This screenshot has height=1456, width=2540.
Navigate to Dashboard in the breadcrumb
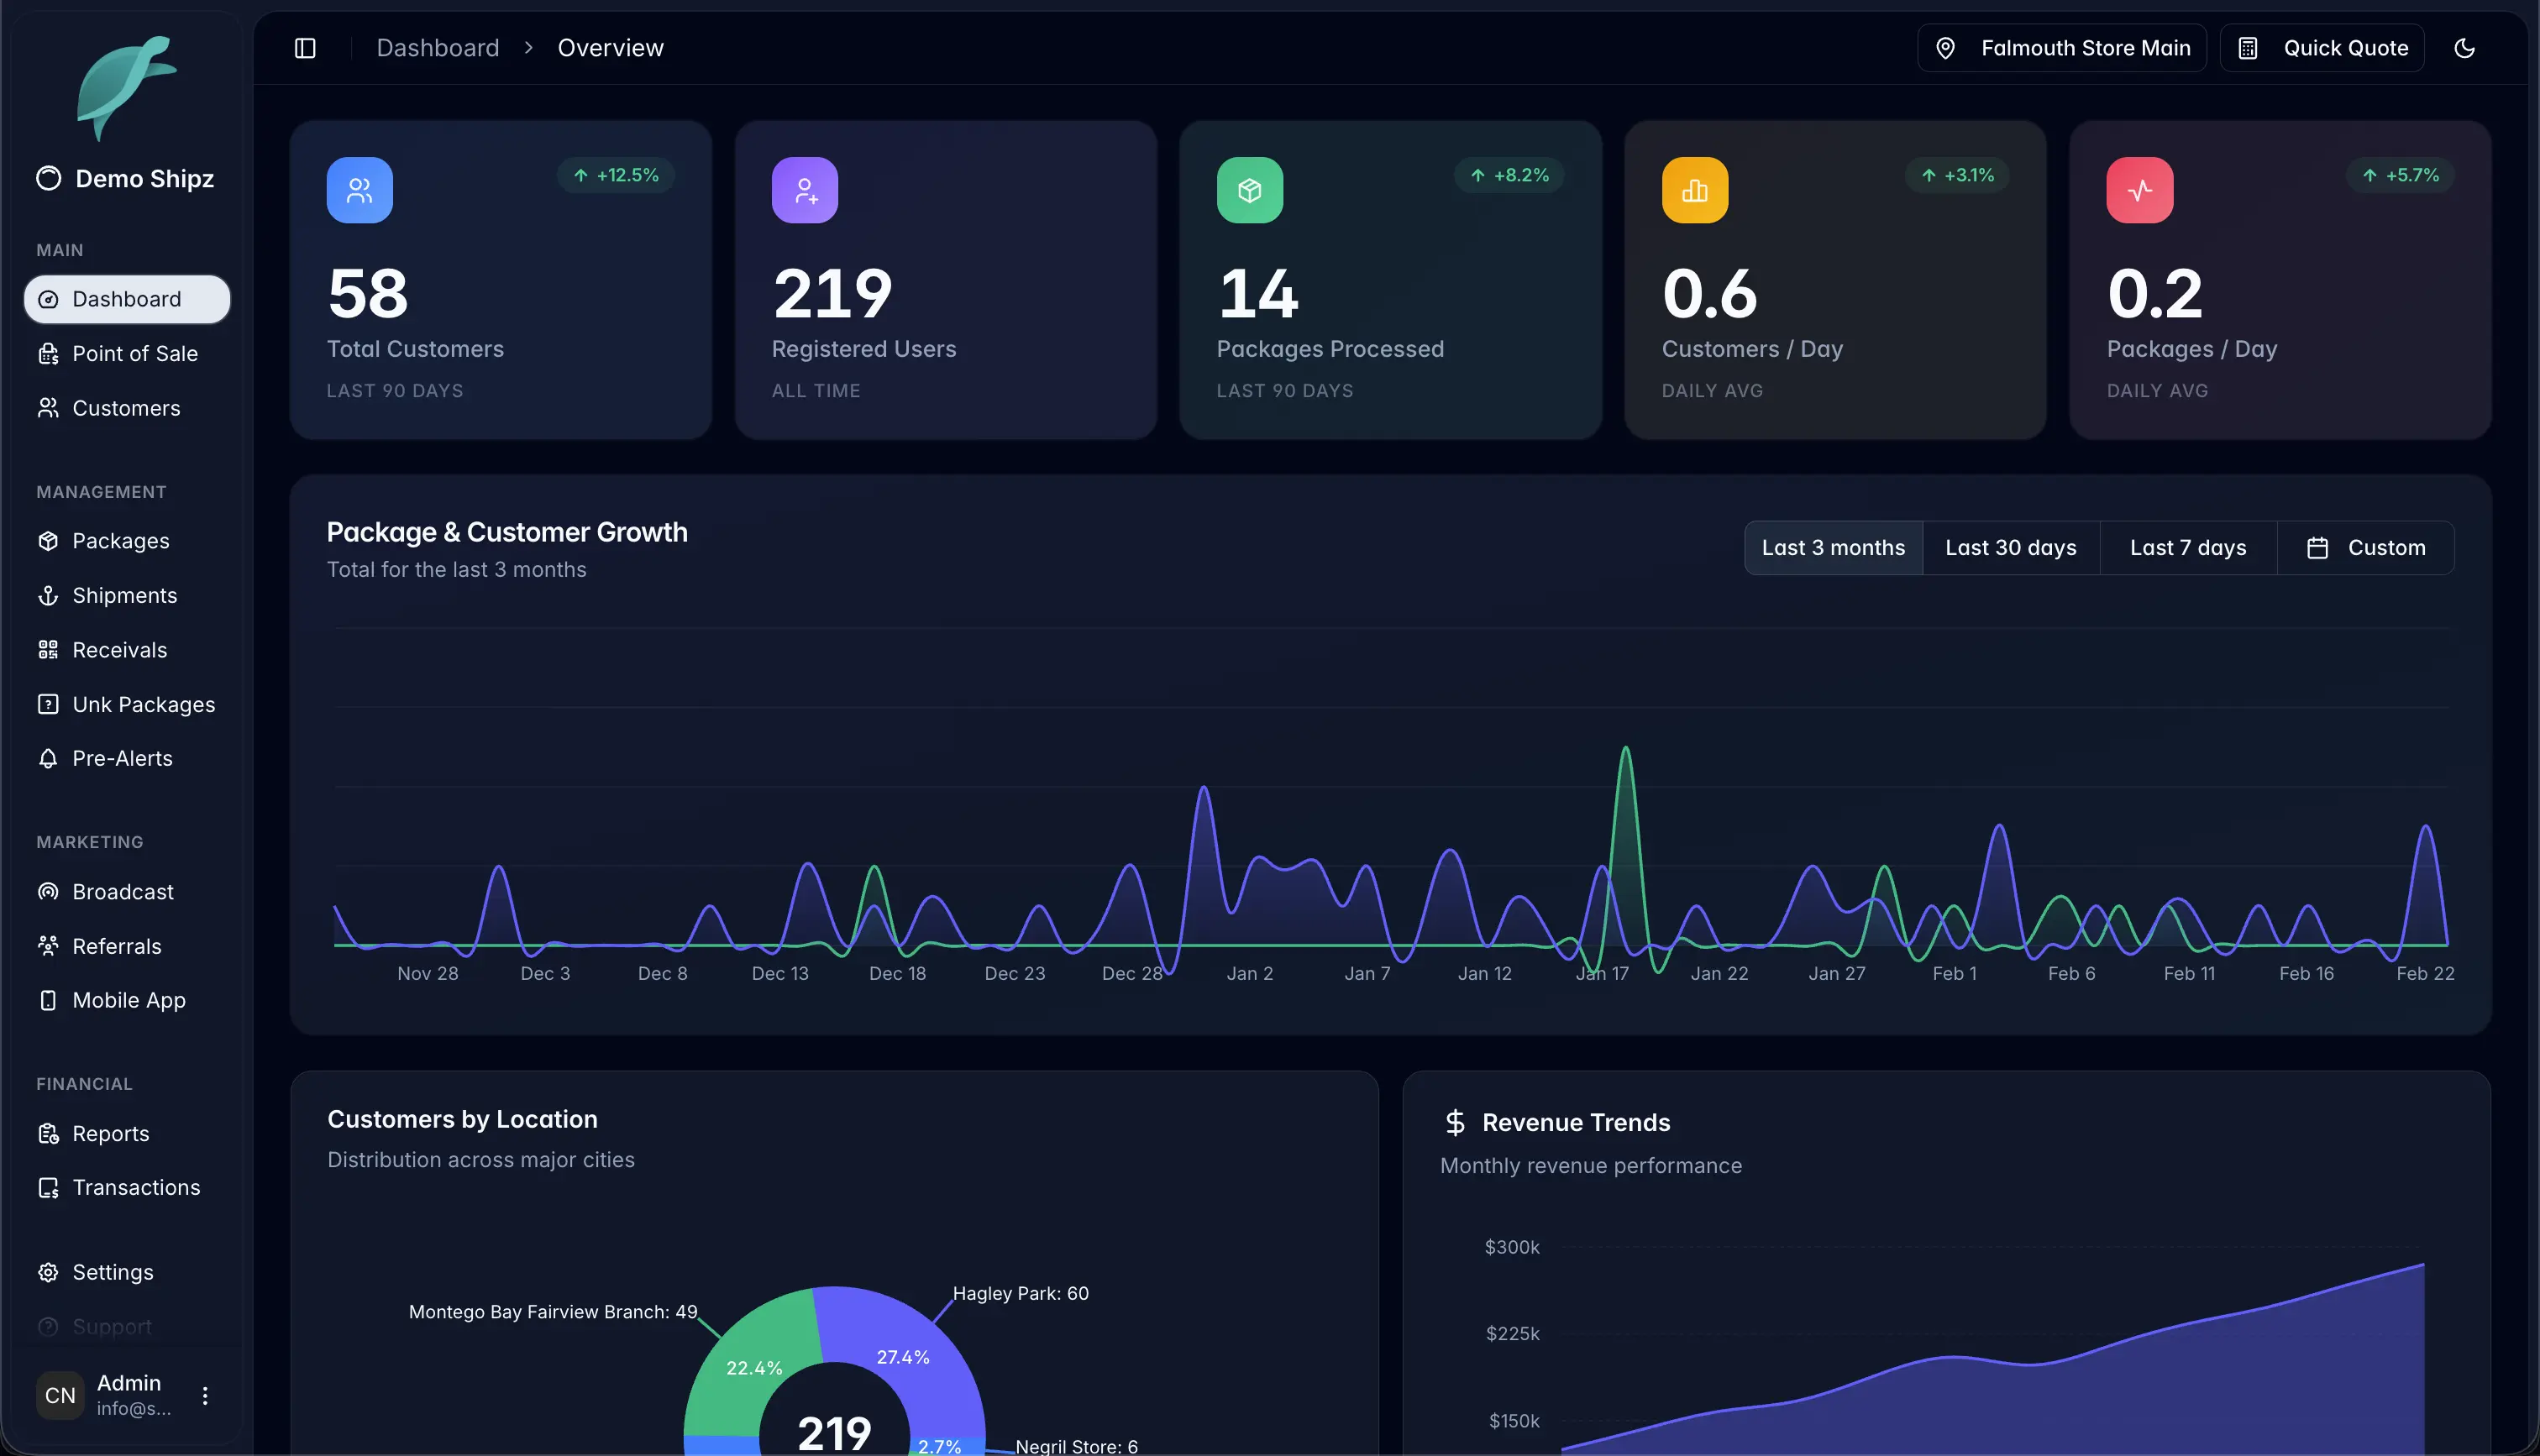(438, 47)
